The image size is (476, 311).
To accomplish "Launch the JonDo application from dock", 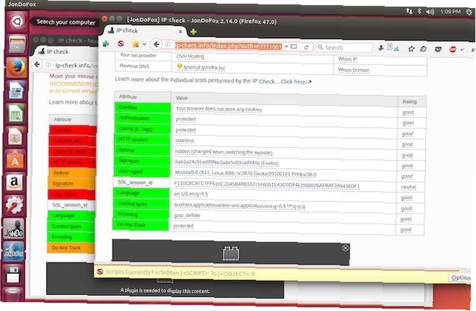I will (14, 229).
